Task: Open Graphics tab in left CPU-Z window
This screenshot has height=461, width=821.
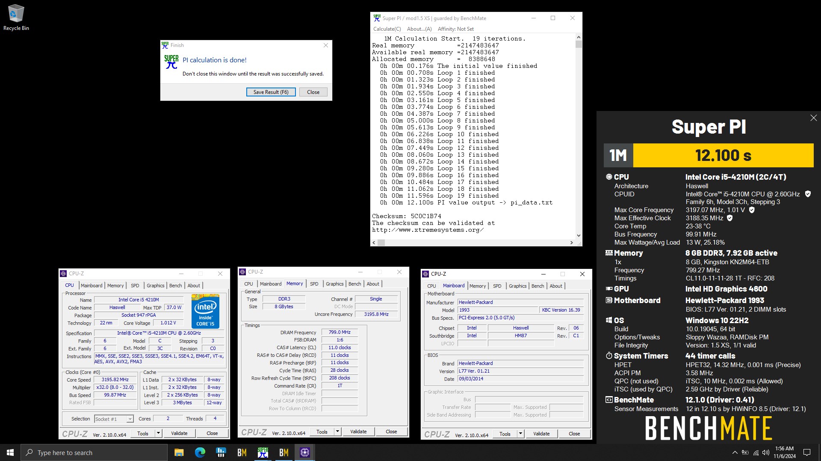Action: click(x=155, y=286)
